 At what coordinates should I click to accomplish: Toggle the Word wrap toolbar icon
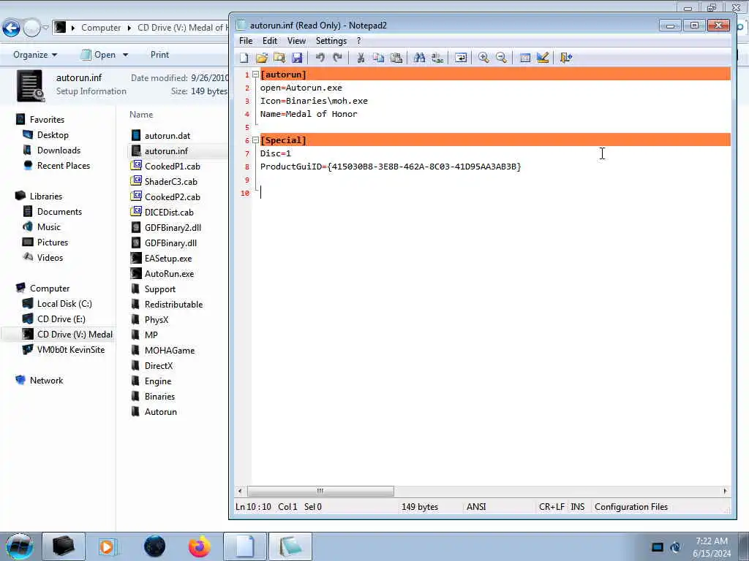(461, 58)
